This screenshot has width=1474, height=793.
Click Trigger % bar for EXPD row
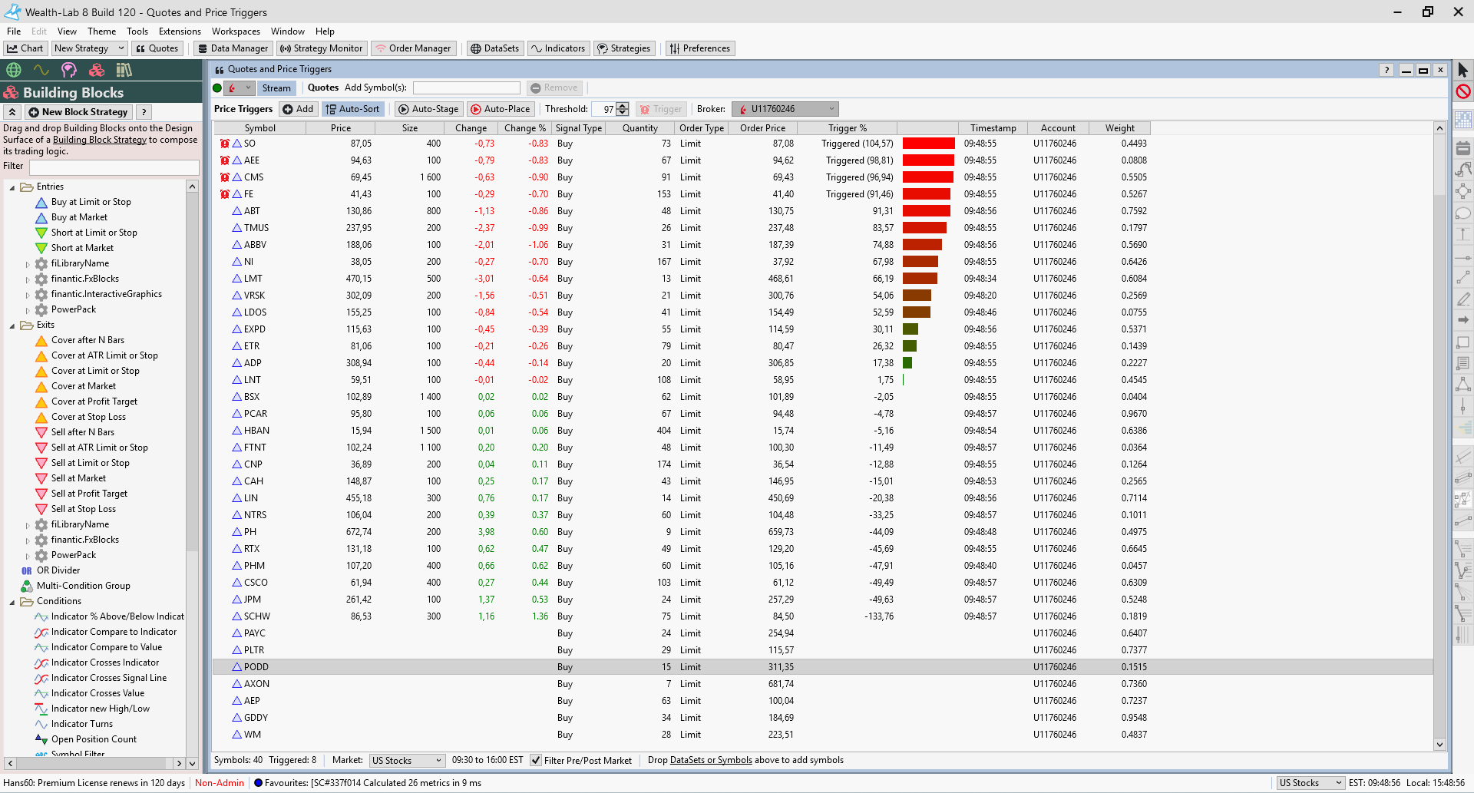911,329
